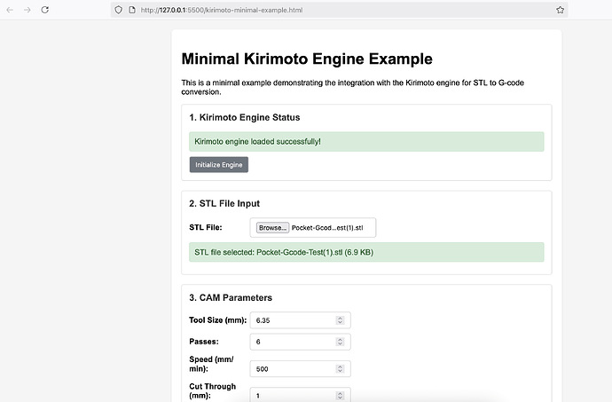Select the 'Kirimoto engine loaded successfully!' message

(x=366, y=141)
